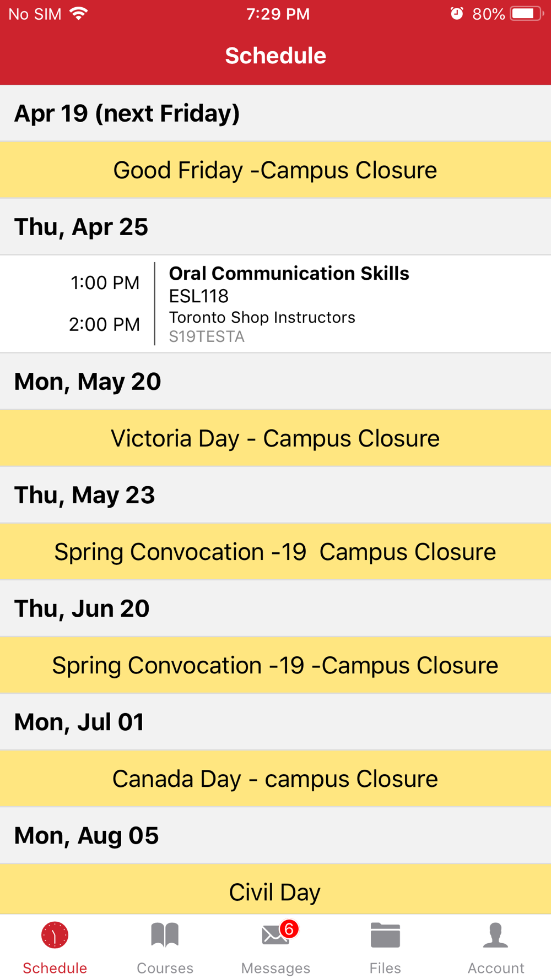
Task: Tap the alarm icon in status bar
Action: click(457, 14)
